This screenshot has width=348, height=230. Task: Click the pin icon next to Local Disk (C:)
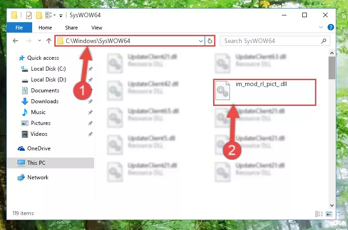coord(90,69)
